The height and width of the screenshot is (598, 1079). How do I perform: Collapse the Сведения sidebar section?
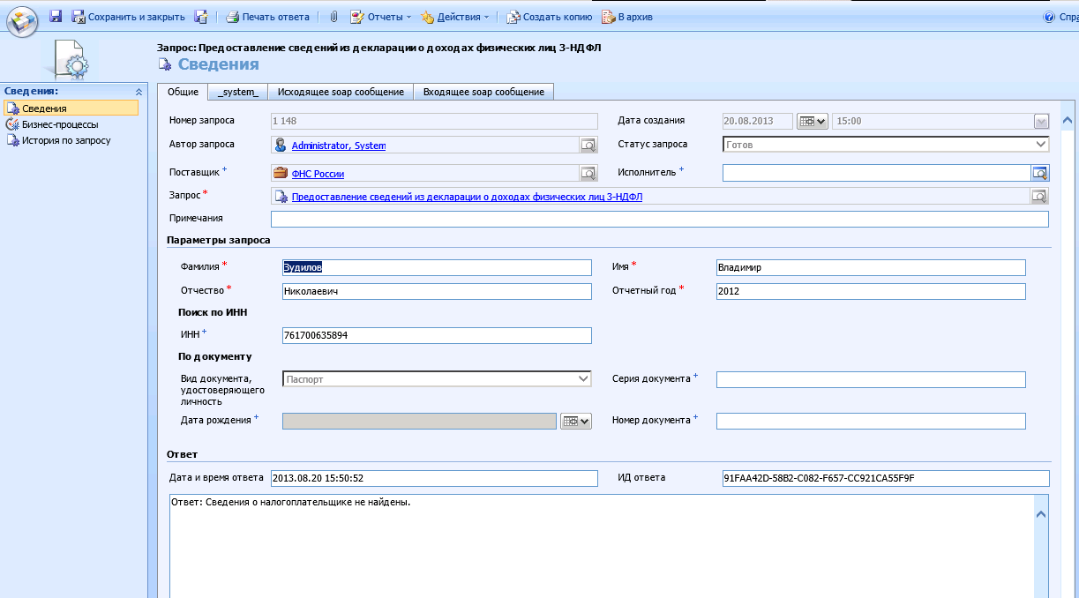pyautogui.click(x=139, y=91)
